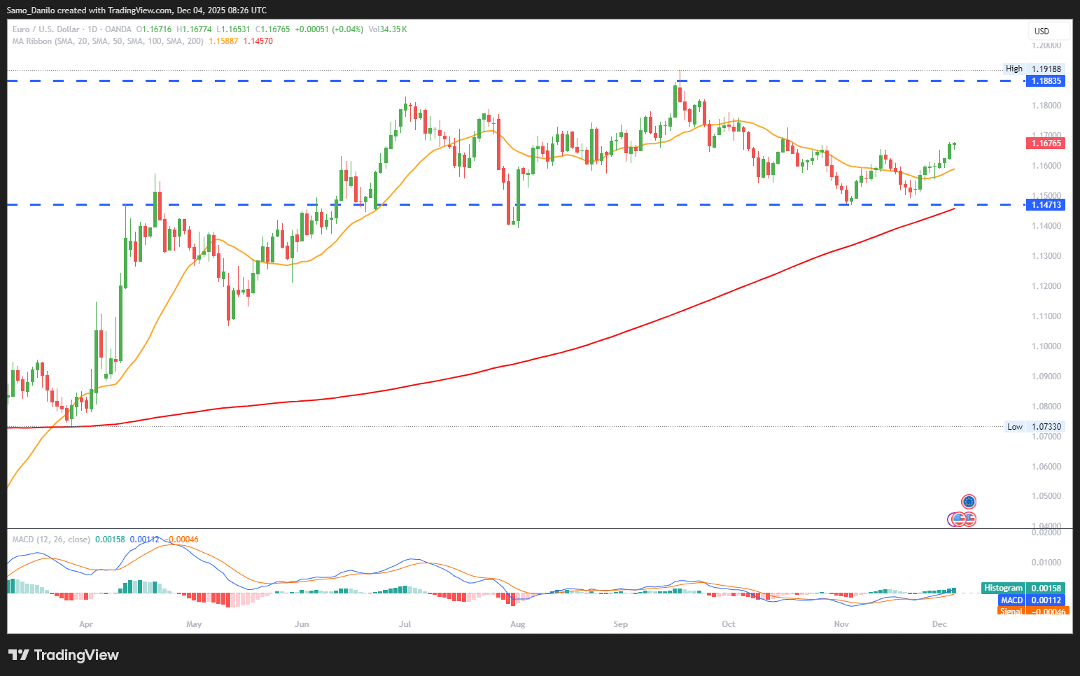Click the orange Signal value label
This screenshot has height=676, width=1080.
pos(1032,611)
